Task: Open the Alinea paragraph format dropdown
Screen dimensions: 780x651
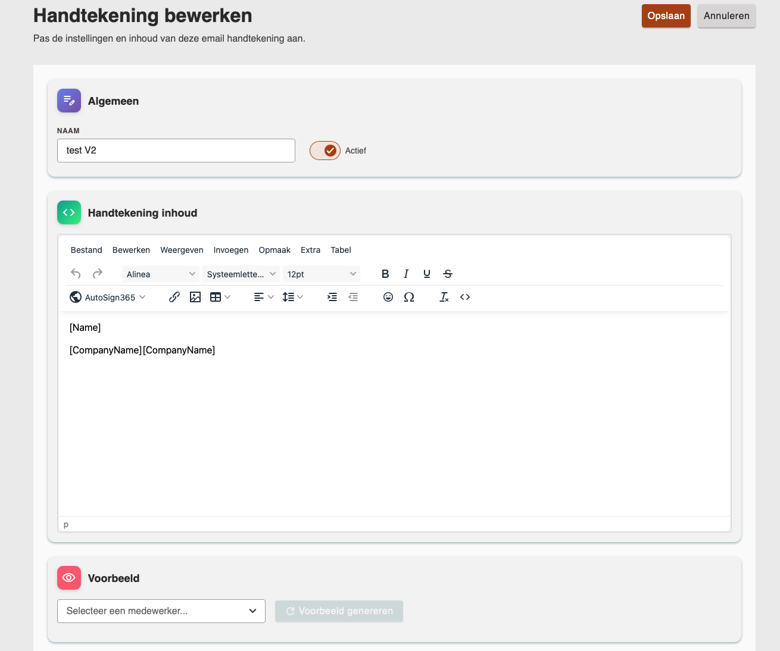Action: pyautogui.click(x=161, y=274)
